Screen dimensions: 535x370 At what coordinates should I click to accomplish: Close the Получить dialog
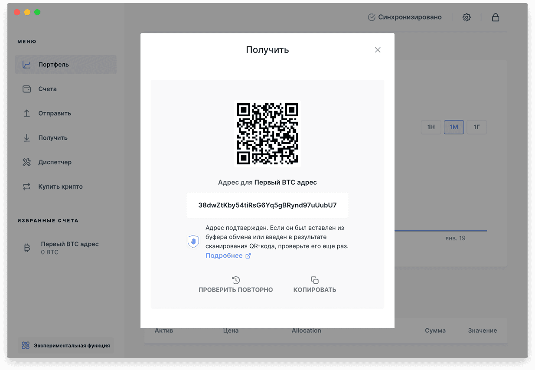pyautogui.click(x=378, y=50)
